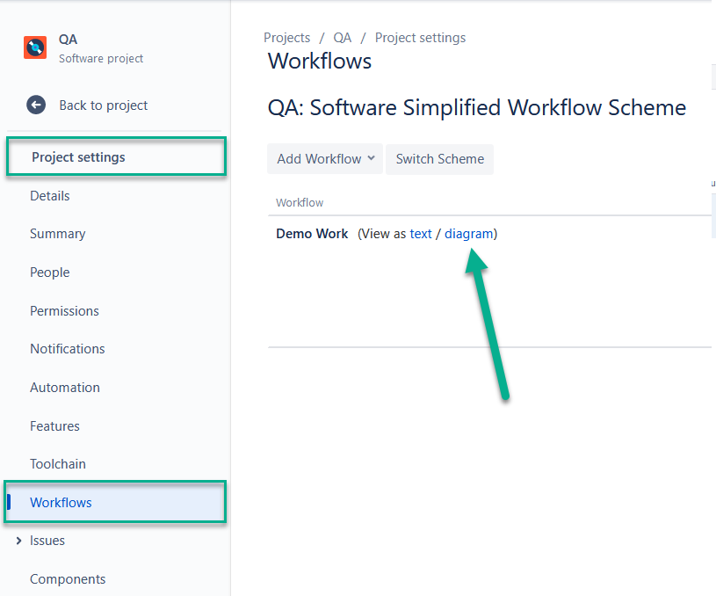
Task: View the Demo Work workflow as diagram
Action: [x=468, y=234]
